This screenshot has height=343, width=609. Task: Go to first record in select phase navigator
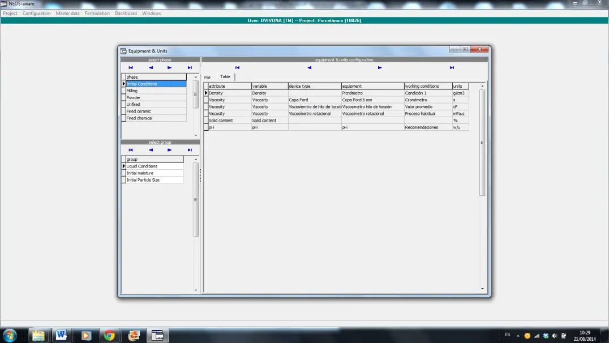tap(131, 68)
